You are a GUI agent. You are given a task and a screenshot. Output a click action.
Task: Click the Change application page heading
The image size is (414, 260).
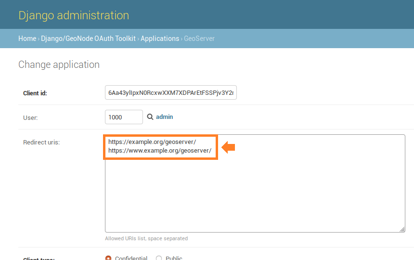59,65
